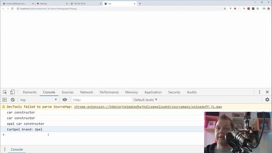Viewport: 272px width, 153px height.
Task: Open the Audits tab
Action: [x=192, y=92]
